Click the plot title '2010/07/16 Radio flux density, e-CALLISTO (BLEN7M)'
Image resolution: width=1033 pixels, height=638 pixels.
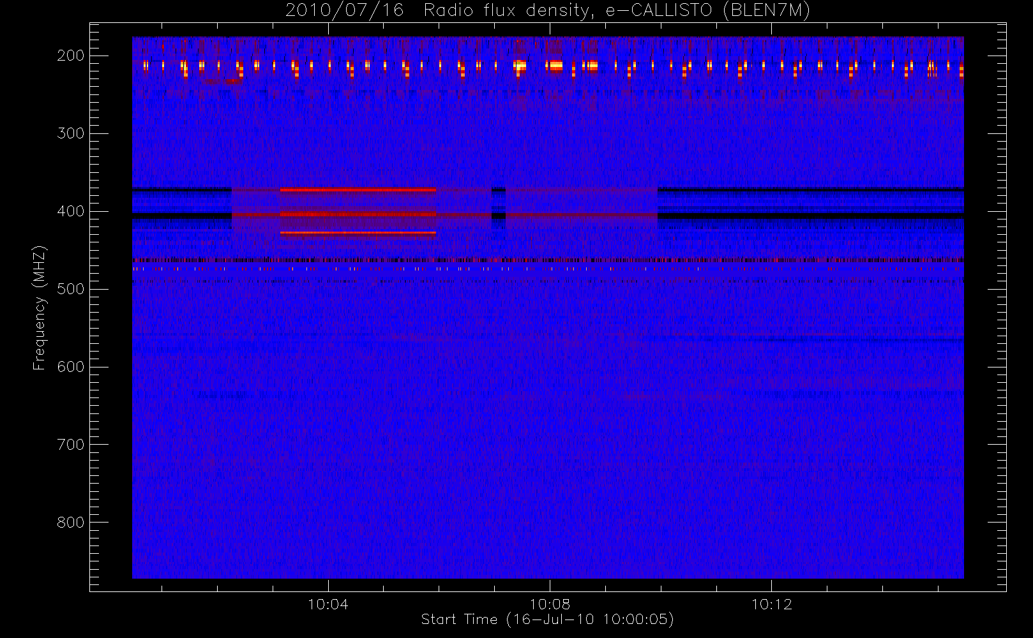click(x=548, y=11)
